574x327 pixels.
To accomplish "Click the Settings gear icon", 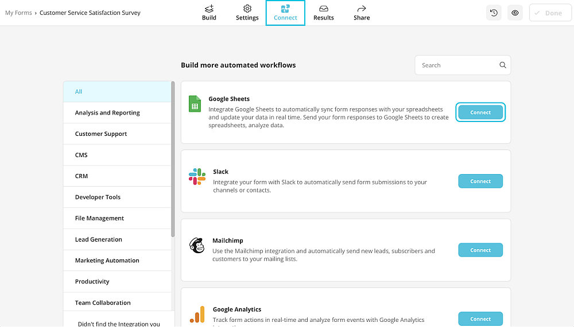I will coord(247,9).
